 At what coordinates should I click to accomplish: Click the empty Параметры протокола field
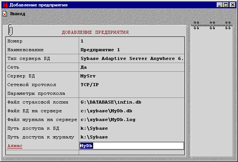(x=131, y=93)
